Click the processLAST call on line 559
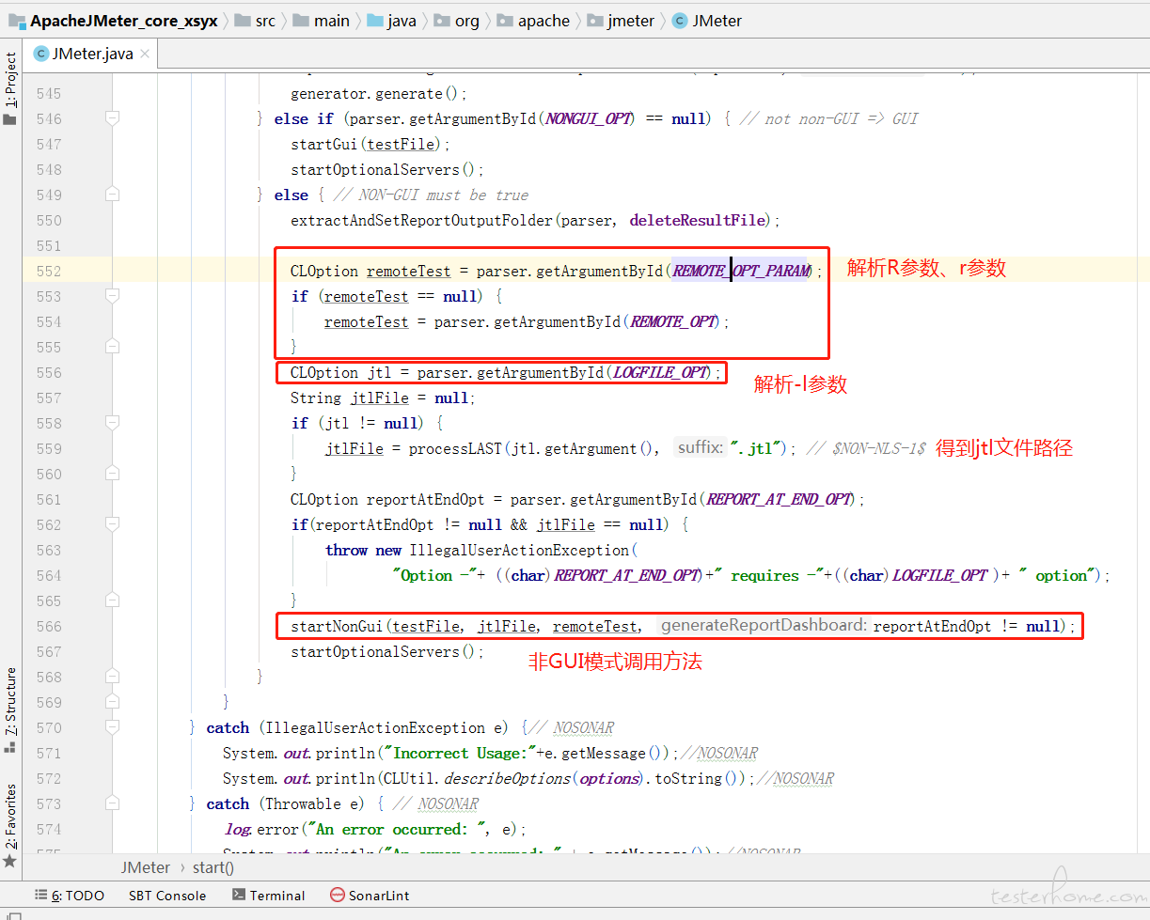The width and height of the screenshot is (1150, 920). tap(456, 448)
